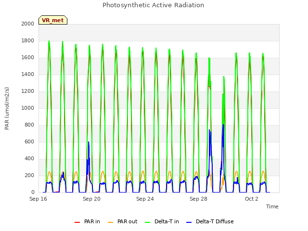Click the 600 y-axis tick label
The height and width of the screenshot is (231, 308).
point(29,141)
